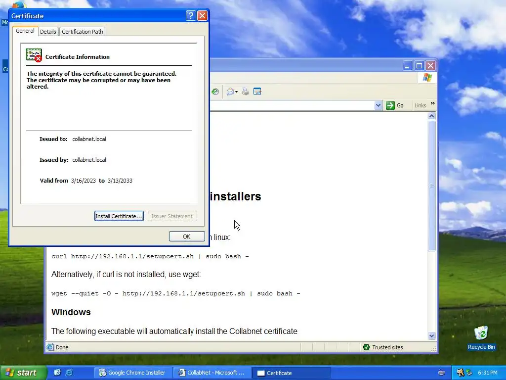Click the 6:31 PM system clock

point(488,373)
